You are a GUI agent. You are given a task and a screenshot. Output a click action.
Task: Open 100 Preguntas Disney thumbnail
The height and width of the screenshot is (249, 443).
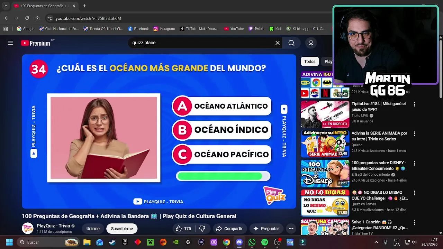coord(325,173)
